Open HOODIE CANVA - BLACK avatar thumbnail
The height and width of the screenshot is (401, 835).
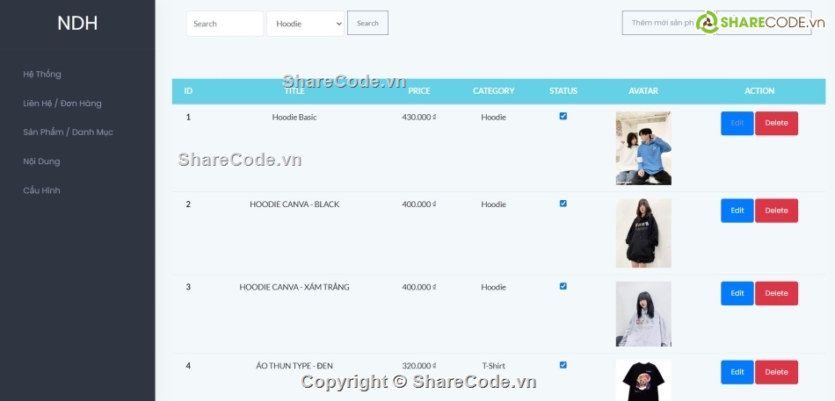pos(643,233)
